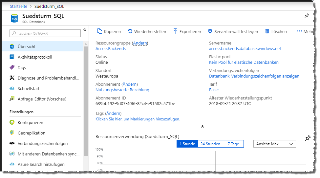Open Schnellstart menu item
The image size is (320, 178).
[42, 88]
